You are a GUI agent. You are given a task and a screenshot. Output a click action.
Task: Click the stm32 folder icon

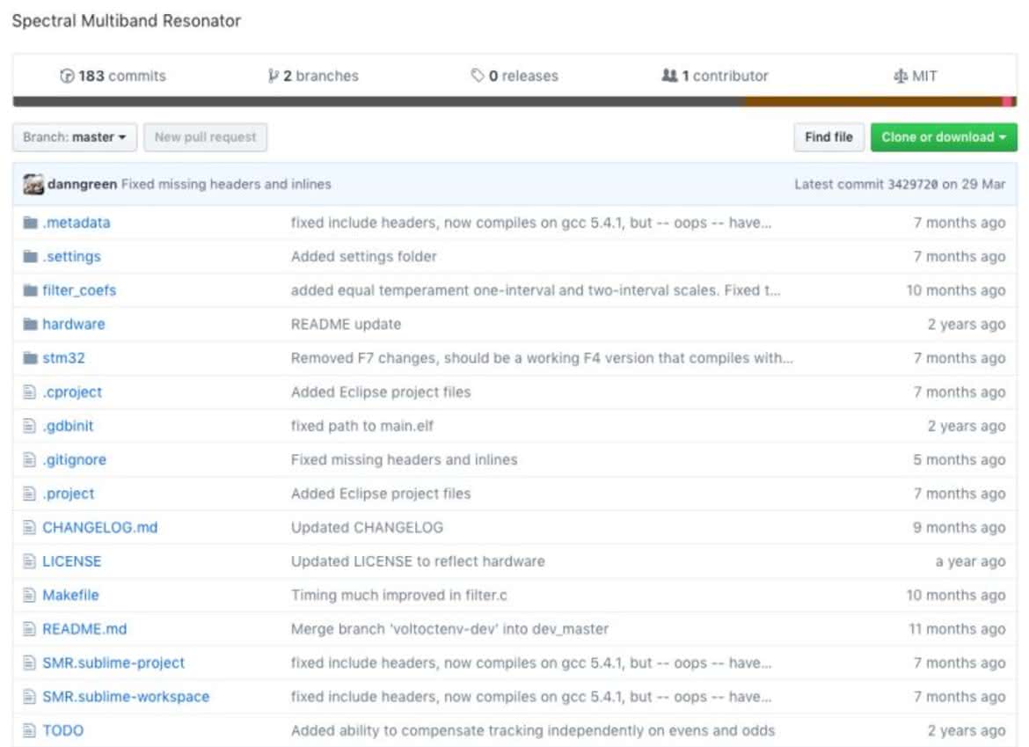click(x=30, y=358)
